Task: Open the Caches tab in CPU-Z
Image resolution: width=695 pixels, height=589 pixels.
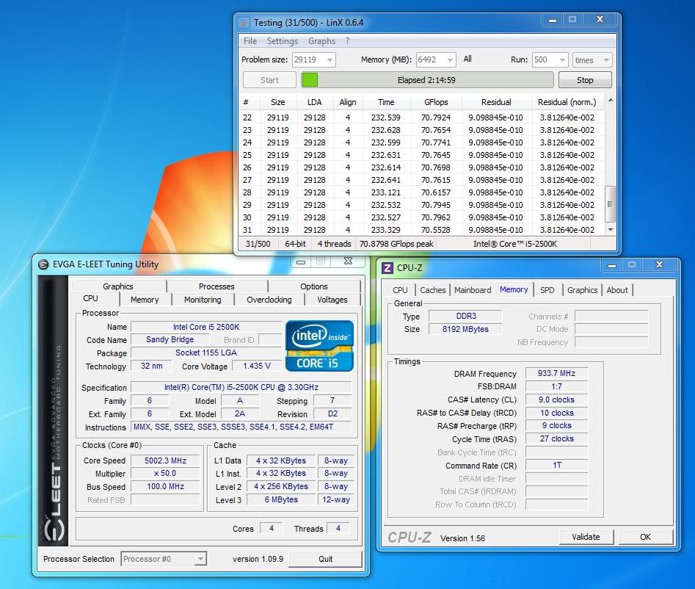Action: [432, 290]
